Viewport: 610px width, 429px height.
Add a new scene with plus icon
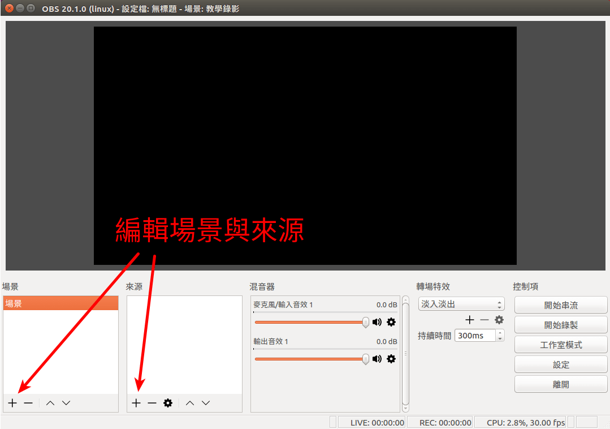click(x=12, y=403)
